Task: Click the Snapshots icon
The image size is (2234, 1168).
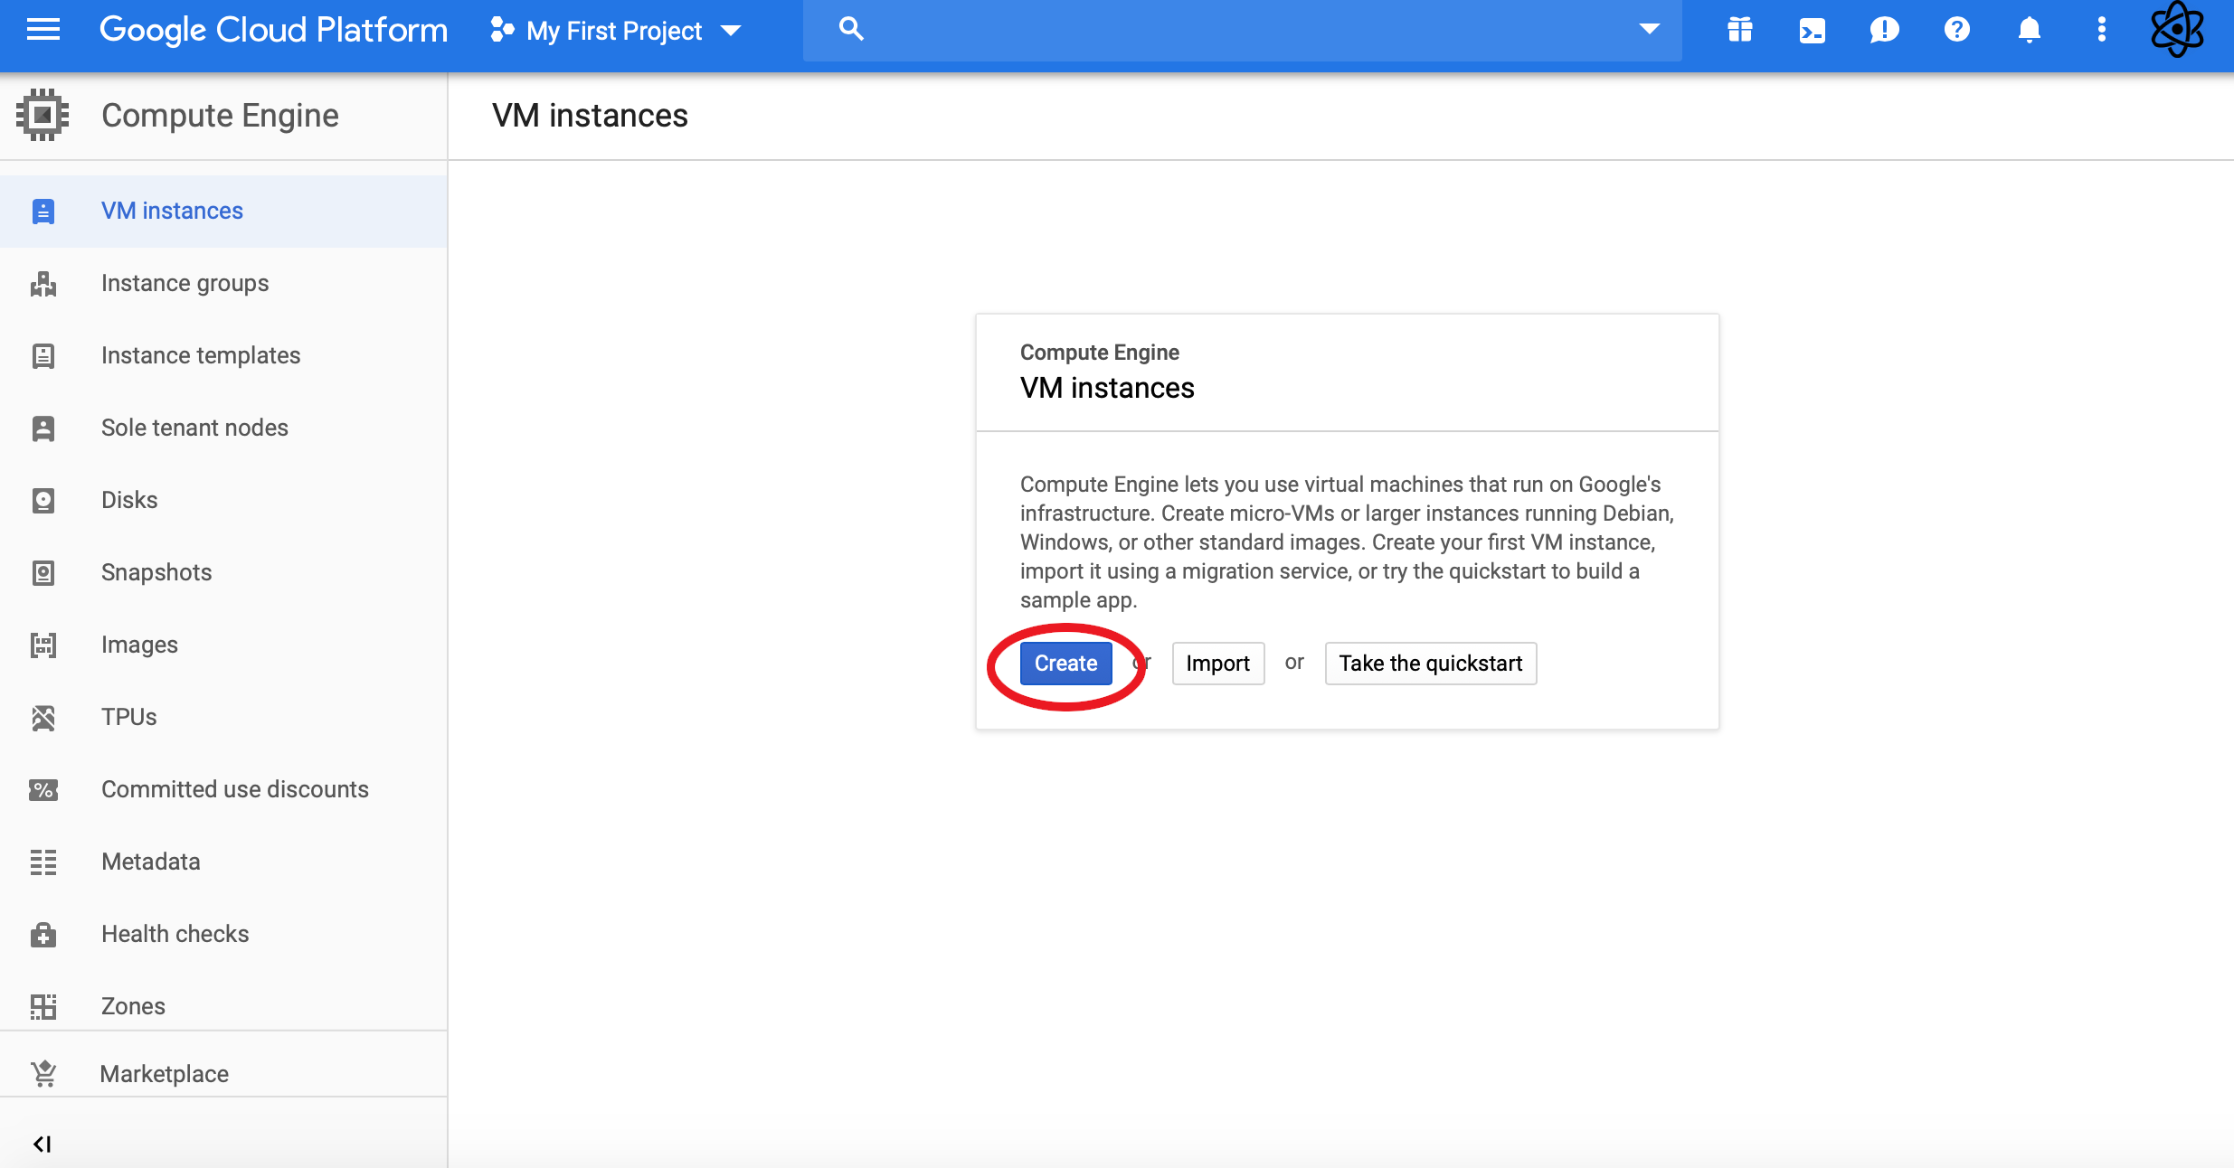Action: point(43,573)
